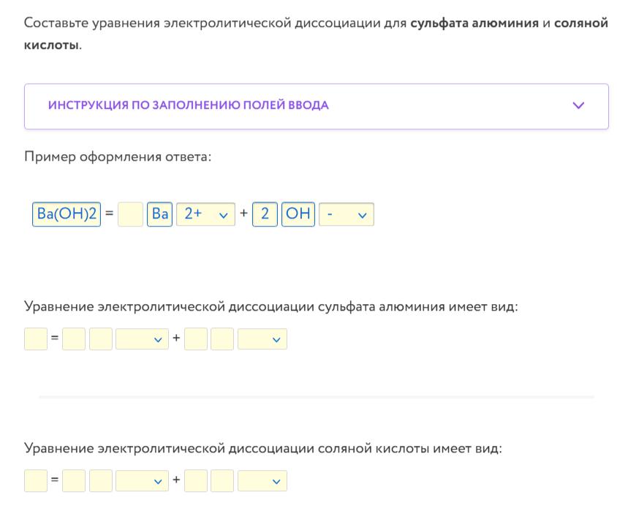
Task: Click second ion symbol field in aluminium sulfate equation
Action: 222,338
